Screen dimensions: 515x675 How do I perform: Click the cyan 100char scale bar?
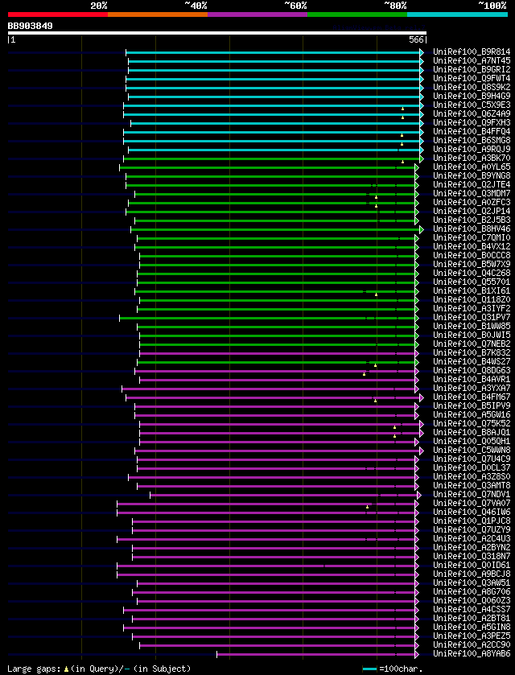(x=370, y=669)
